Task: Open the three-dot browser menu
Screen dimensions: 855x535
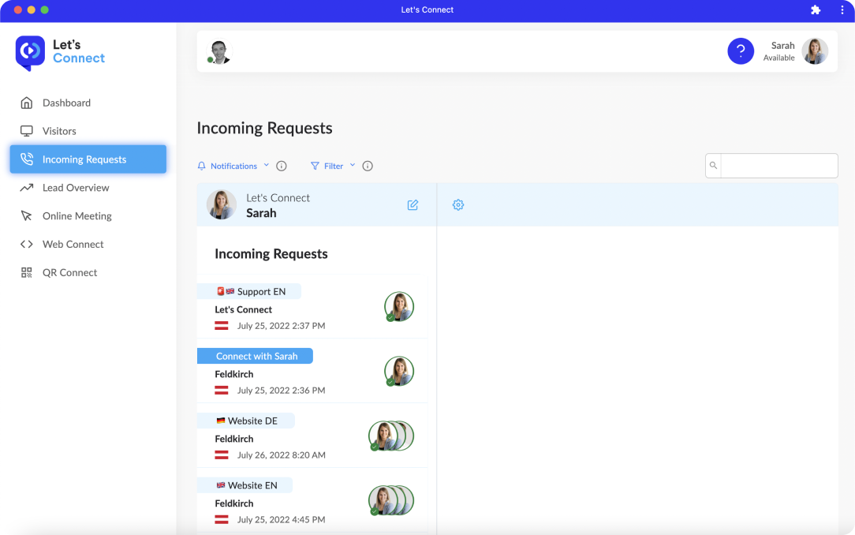Action: coord(841,10)
